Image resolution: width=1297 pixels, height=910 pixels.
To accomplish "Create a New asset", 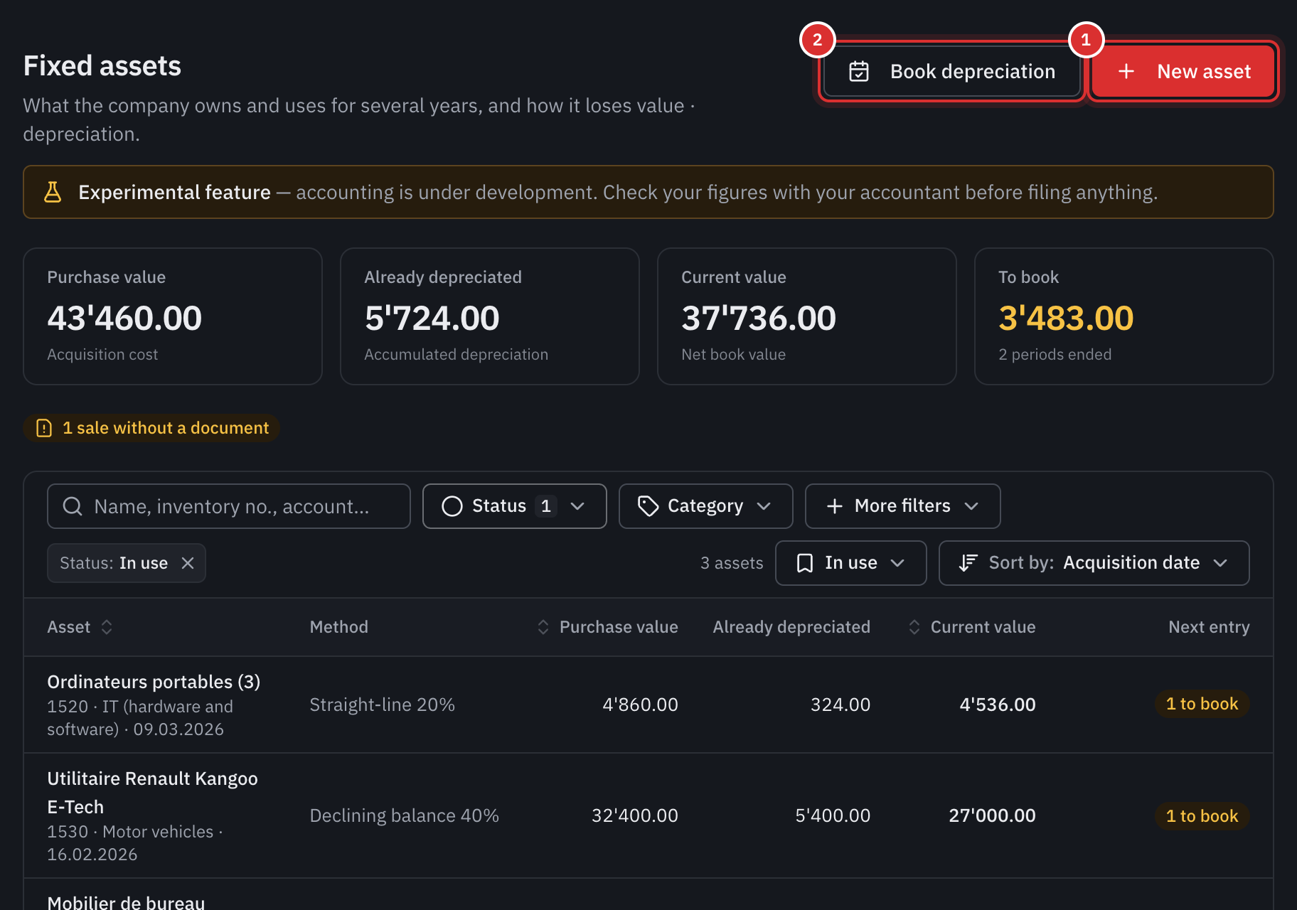I will click(1183, 71).
